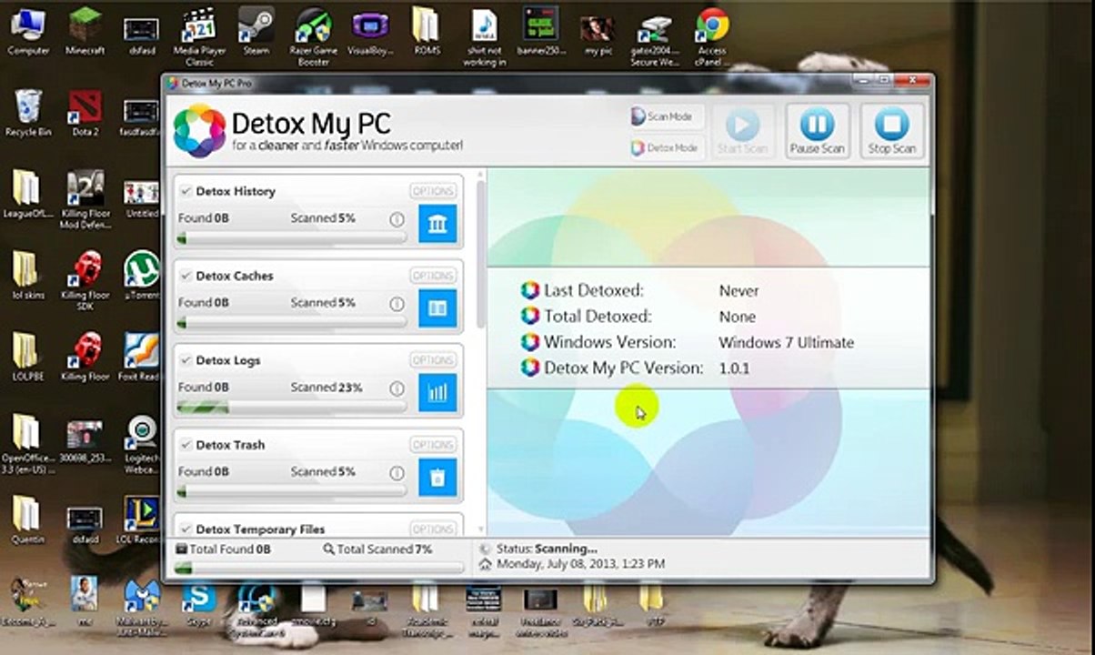Open OPTIONS for Detox Caches
The image size is (1095, 655).
click(x=433, y=276)
